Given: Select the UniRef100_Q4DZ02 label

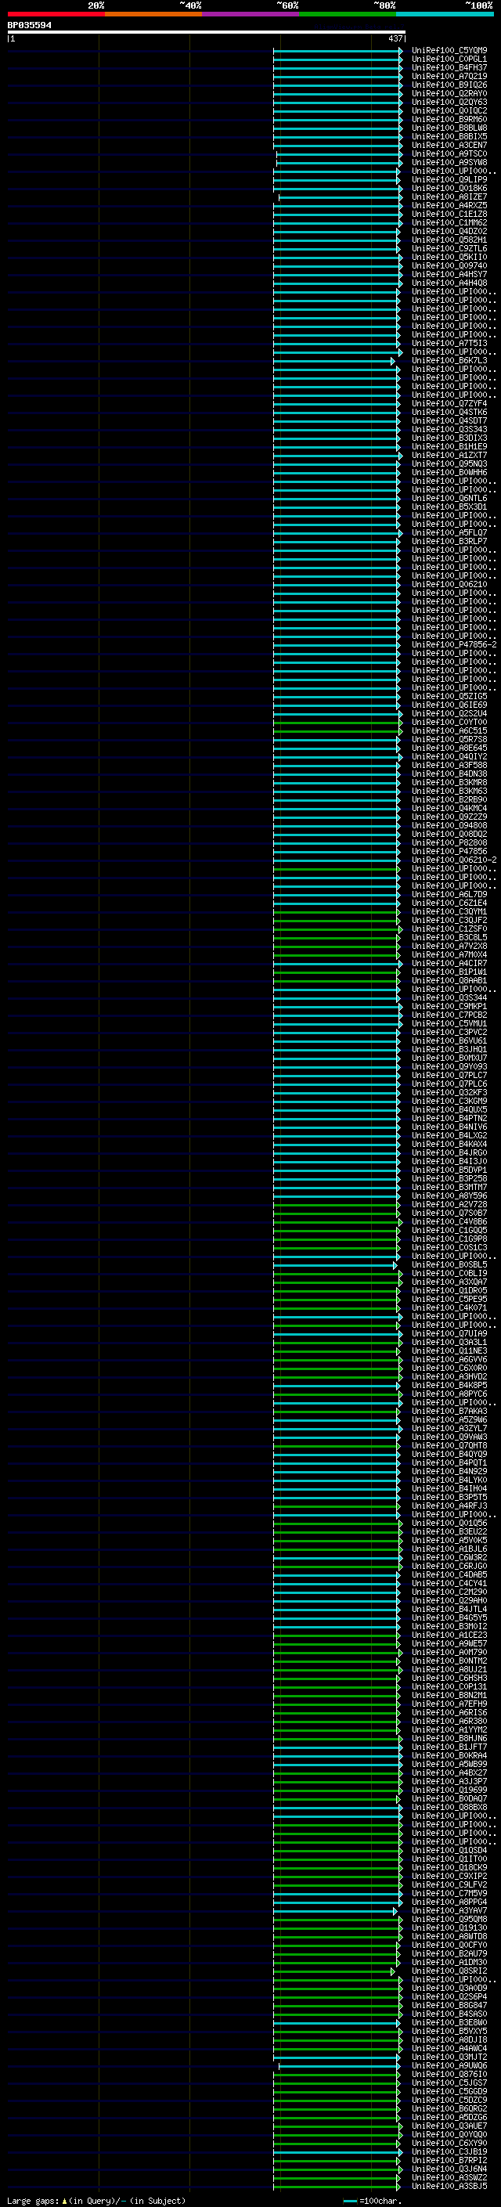Looking at the screenshot, I should coord(449,231).
